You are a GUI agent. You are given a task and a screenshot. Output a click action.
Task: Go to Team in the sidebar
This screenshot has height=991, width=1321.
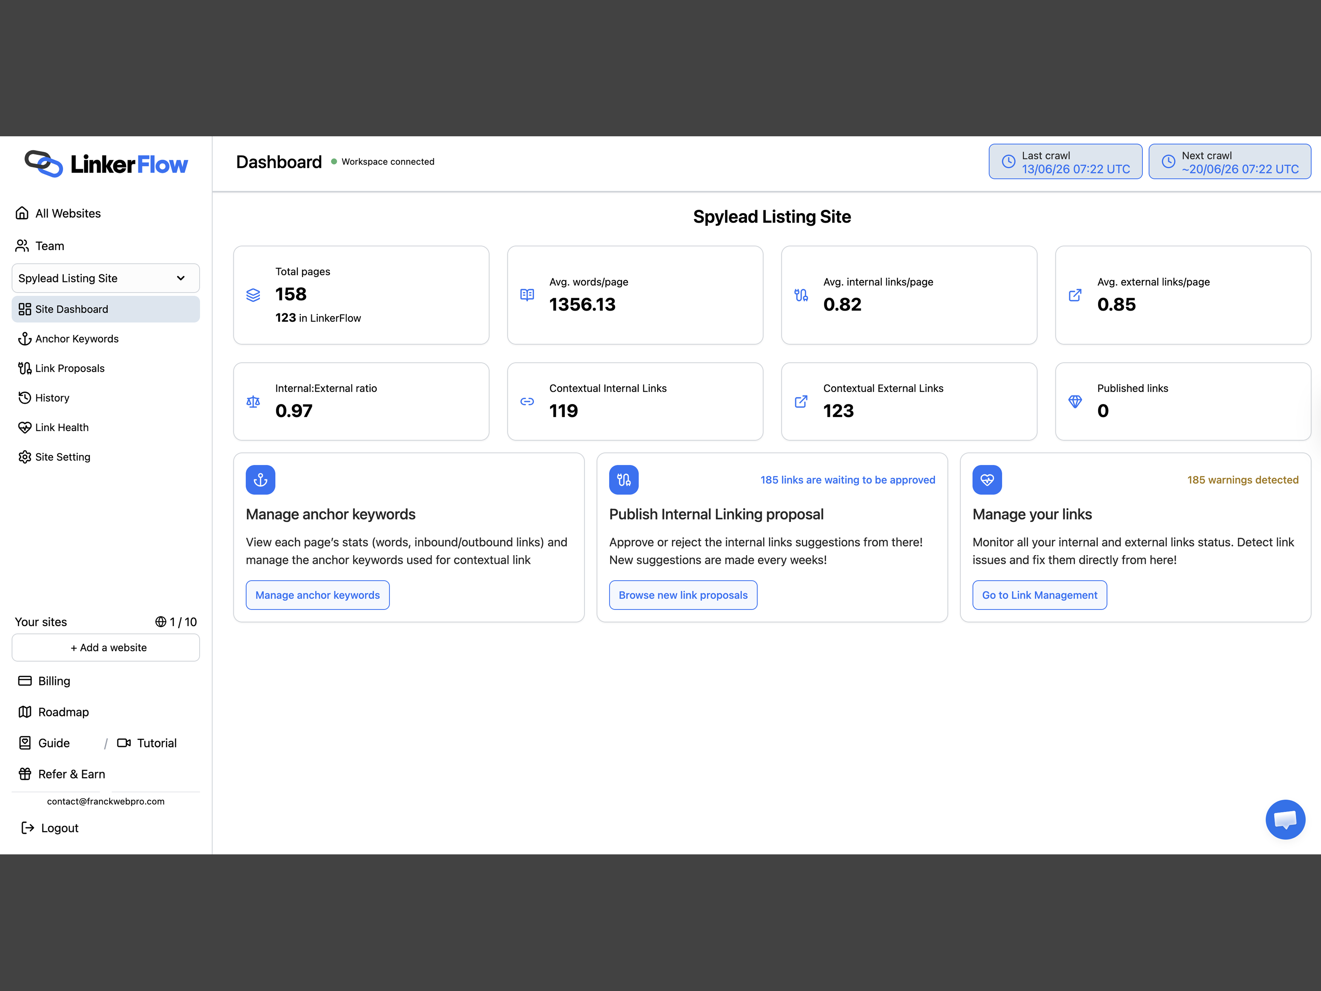pos(50,245)
